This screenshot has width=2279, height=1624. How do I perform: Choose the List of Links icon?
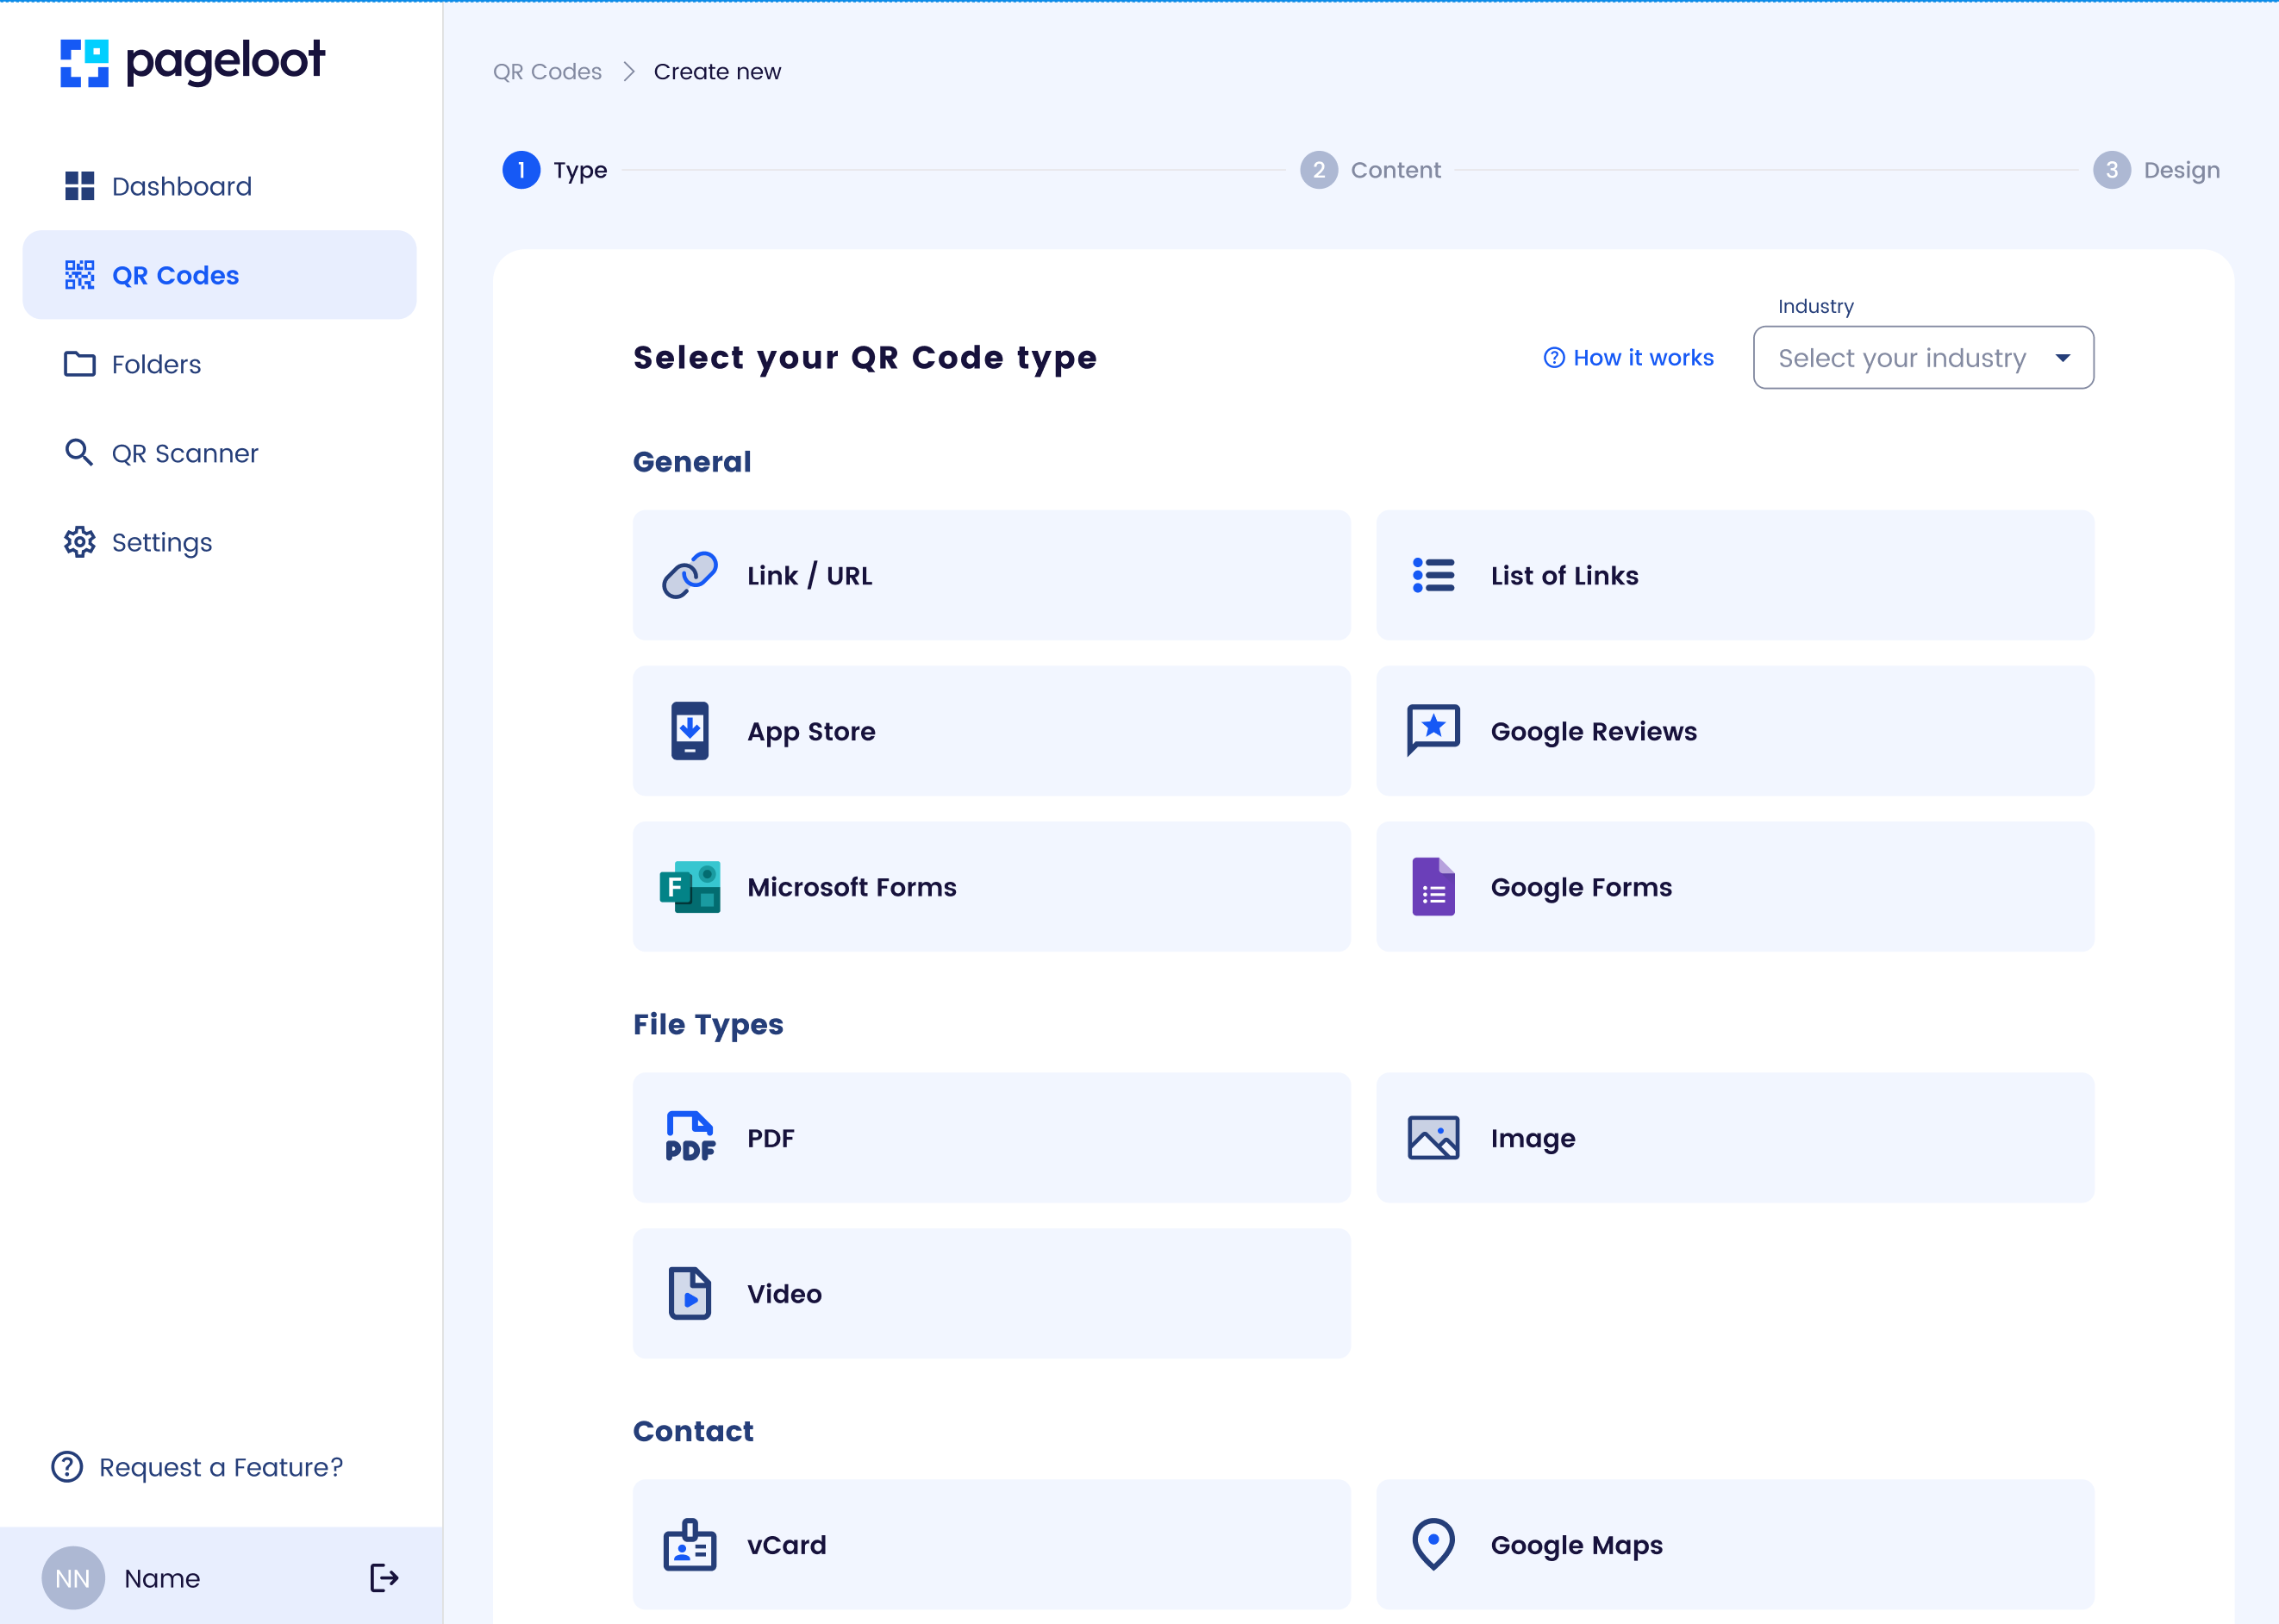1433,575
